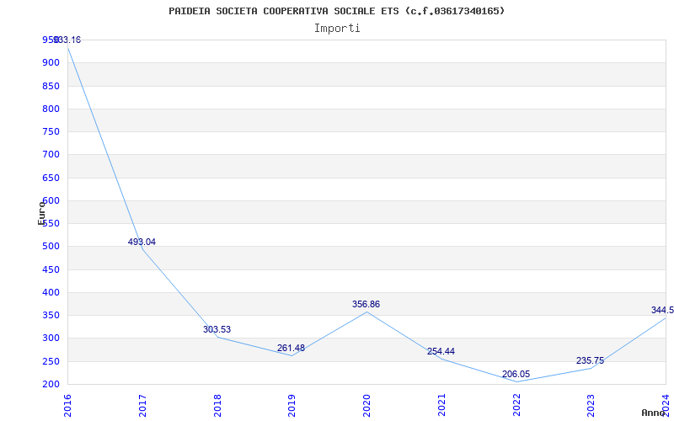674x421 pixels.
Task: Select the 2020 peak point on the line
Action: (x=366, y=312)
